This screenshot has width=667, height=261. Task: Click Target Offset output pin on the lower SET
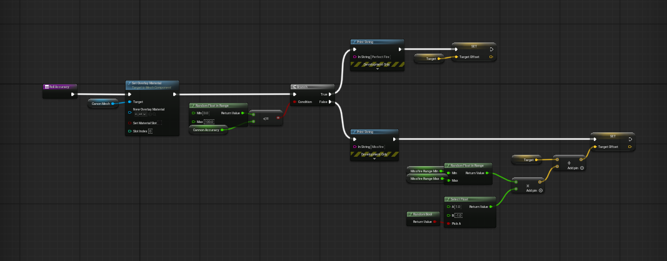pos(630,147)
